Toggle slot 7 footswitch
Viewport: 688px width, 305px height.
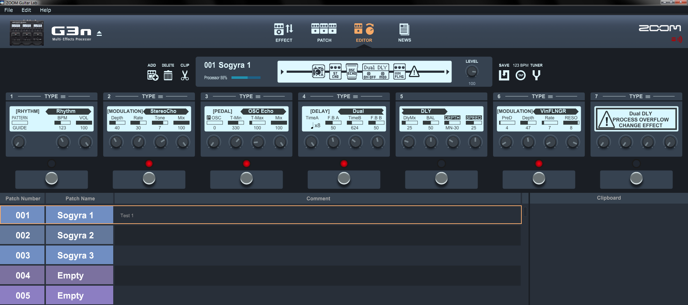pos(636,178)
